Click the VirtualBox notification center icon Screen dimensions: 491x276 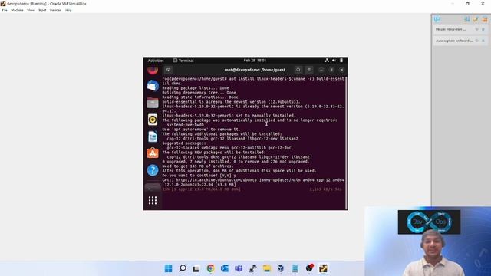pos(437,19)
